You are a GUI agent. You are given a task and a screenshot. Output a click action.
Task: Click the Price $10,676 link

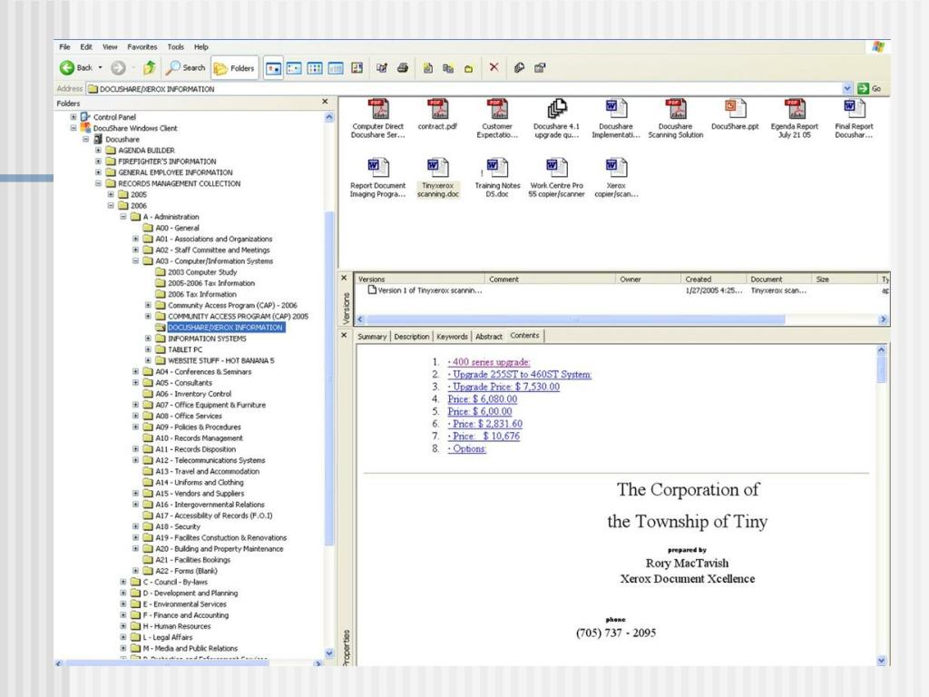pos(484,437)
